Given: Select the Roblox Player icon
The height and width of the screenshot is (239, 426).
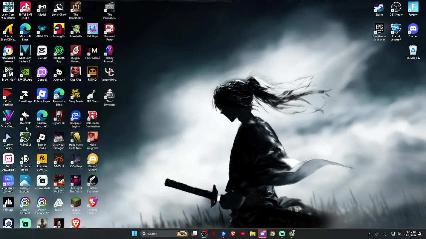Looking at the screenshot, I should click(42, 96).
